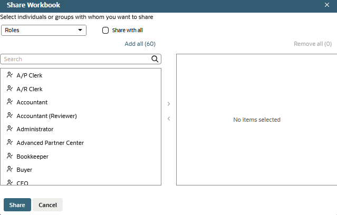Enable the Share with all checkbox
Viewport: 337px width, 215px height.
pyautogui.click(x=105, y=30)
